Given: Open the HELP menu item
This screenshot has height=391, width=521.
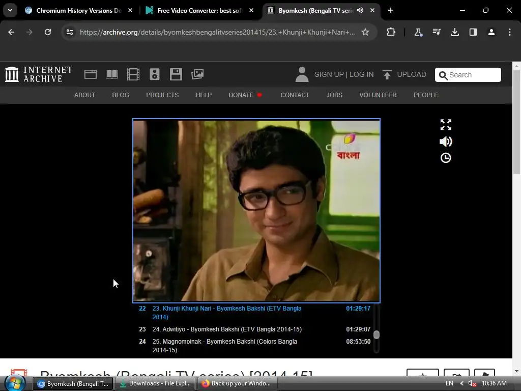Looking at the screenshot, I should (x=204, y=95).
